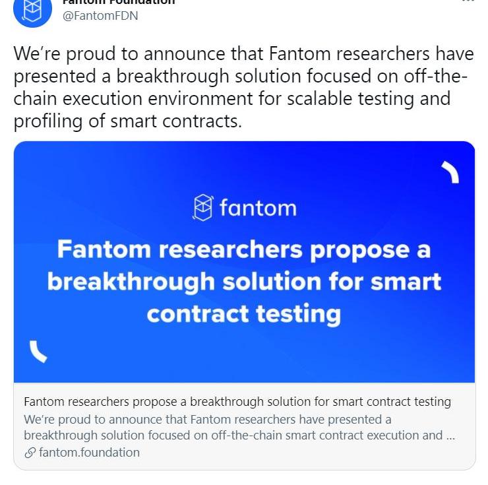The height and width of the screenshot is (485, 488).
Task: Click banner headline line 'breakthrough solution for smart'
Action: pyautogui.click(x=244, y=282)
